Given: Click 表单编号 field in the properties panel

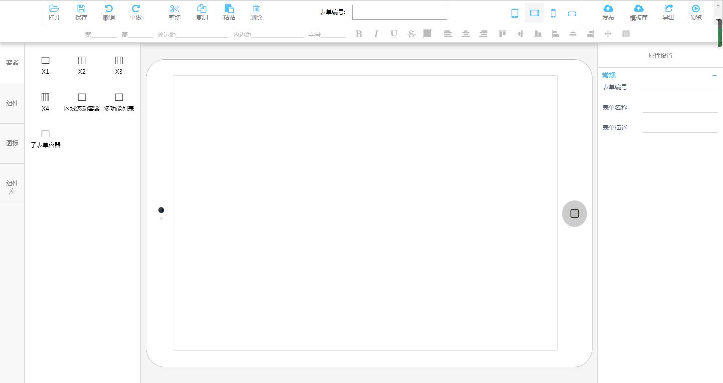Looking at the screenshot, I should coord(680,87).
